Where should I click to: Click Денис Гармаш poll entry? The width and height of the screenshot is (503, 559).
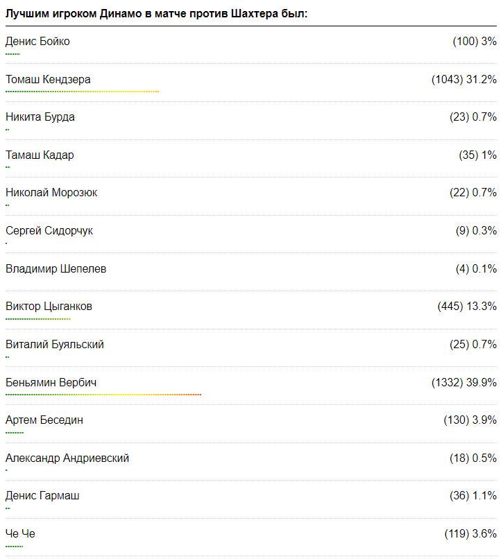pos(42,496)
